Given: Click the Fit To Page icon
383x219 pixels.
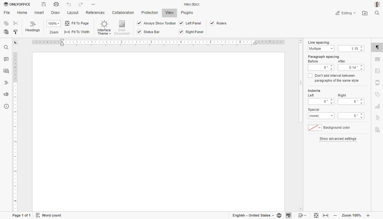Looking at the screenshot, I should (x=67, y=23).
